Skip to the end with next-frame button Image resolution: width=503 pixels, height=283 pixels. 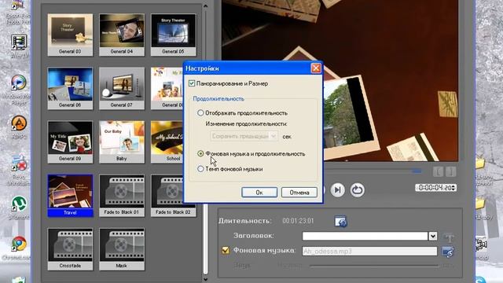click(x=337, y=190)
